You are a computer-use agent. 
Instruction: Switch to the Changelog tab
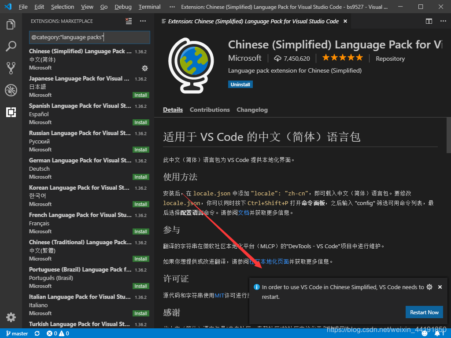(x=252, y=110)
